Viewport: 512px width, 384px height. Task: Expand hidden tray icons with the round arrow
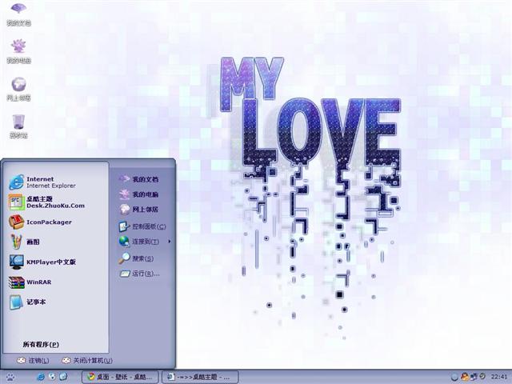coord(454,377)
